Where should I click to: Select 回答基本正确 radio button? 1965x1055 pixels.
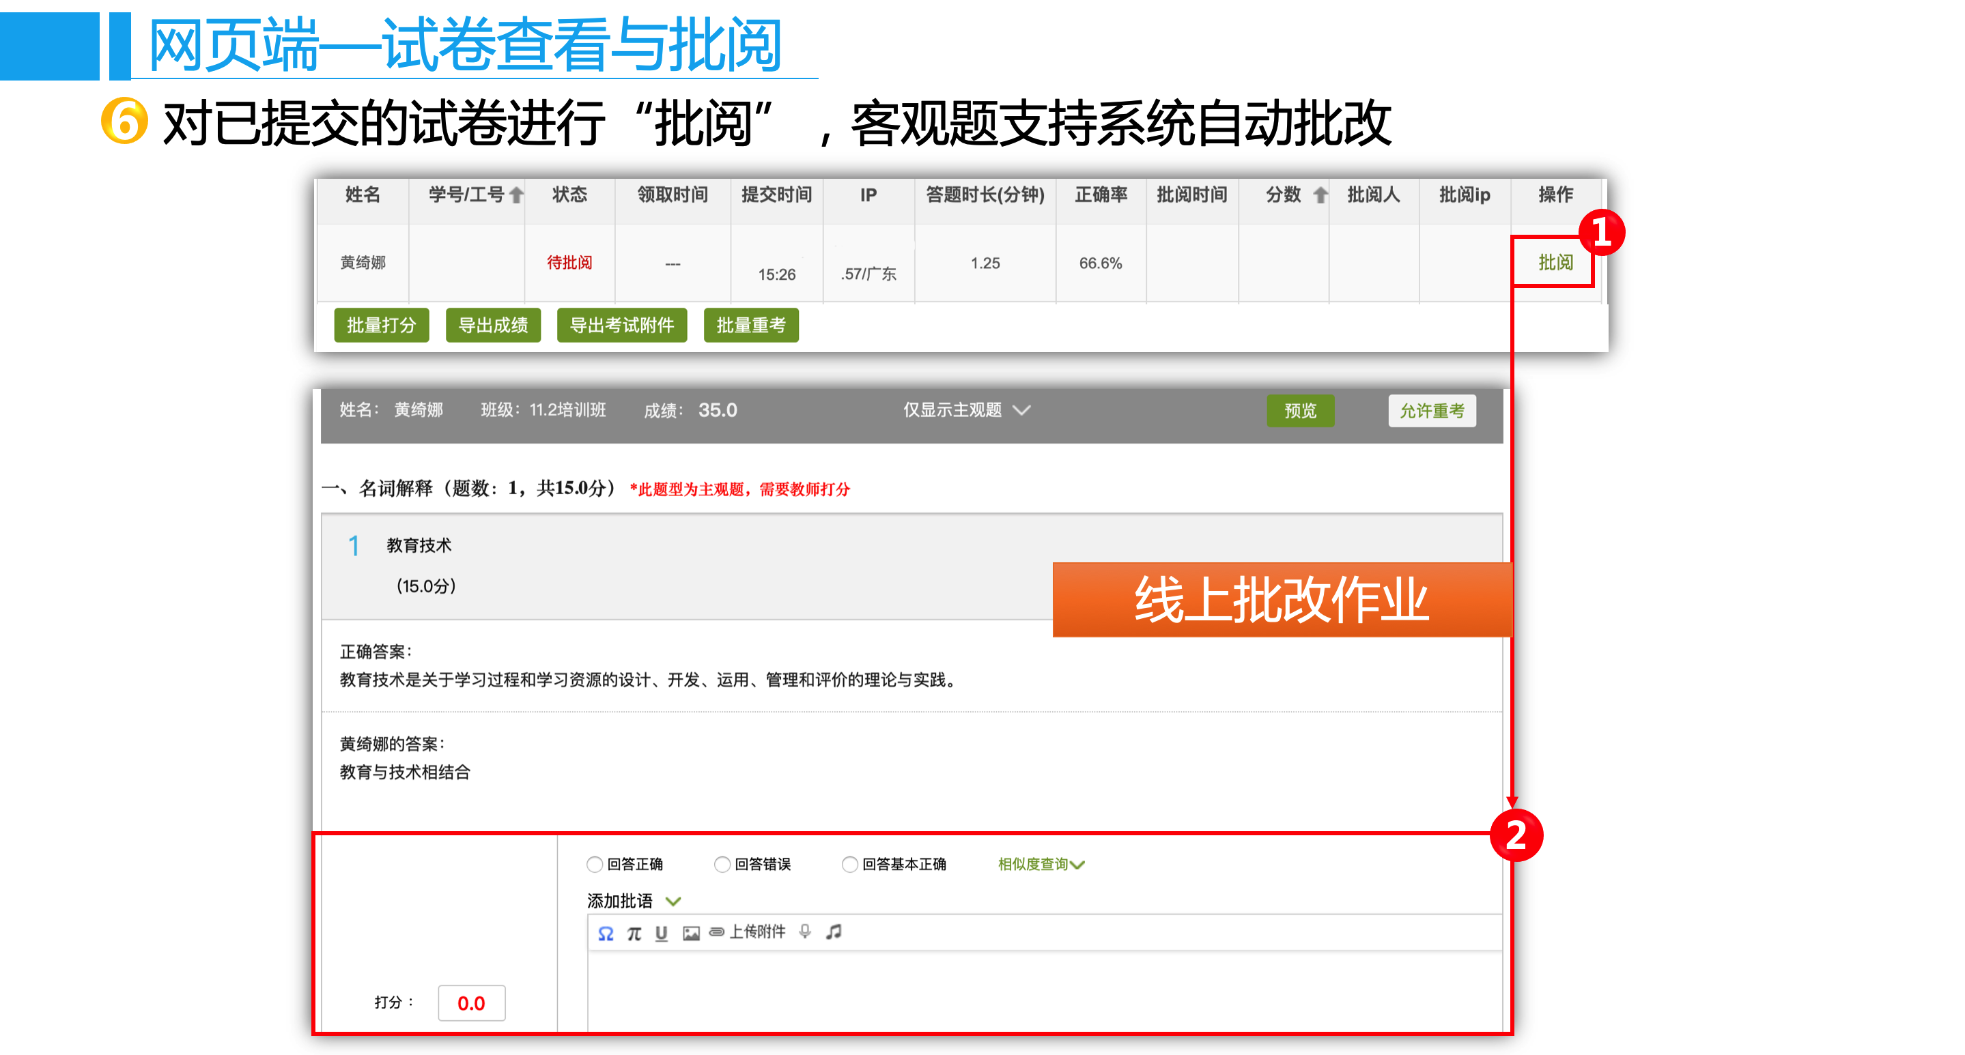click(849, 865)
